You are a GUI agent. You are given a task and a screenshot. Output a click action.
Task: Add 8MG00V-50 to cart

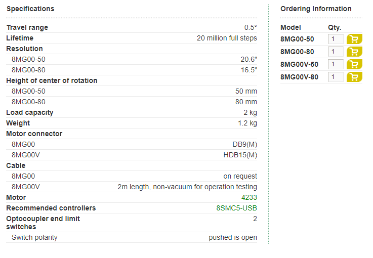(354, 64)
